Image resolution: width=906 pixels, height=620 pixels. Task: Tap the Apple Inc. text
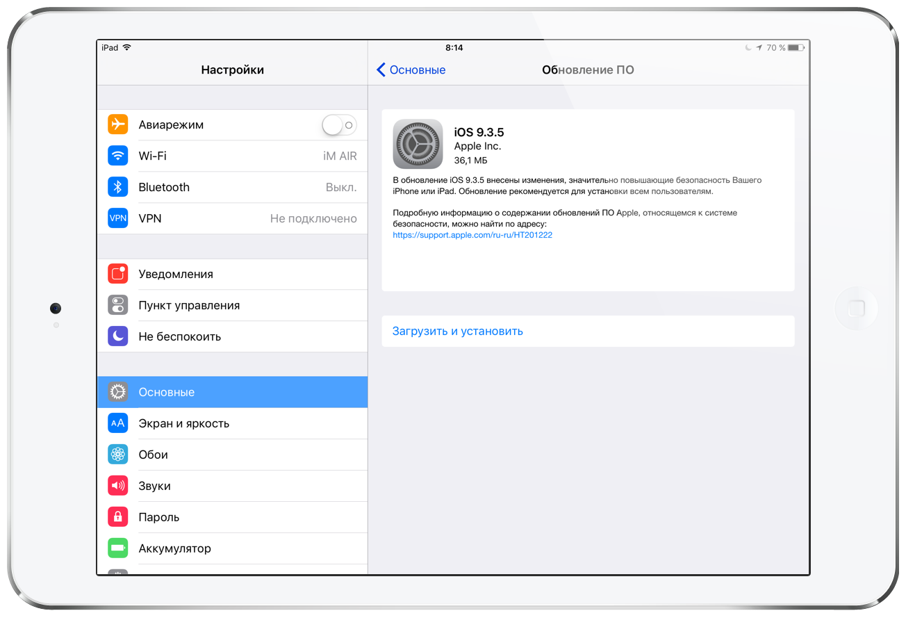click(x=477, y=146)
